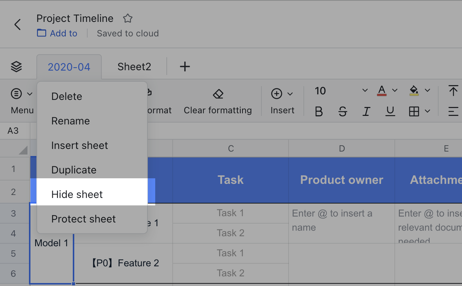The width and height of the screenshot is (462, 286).
Task: Toggle italic formatting
Action: tap(366, 111)
